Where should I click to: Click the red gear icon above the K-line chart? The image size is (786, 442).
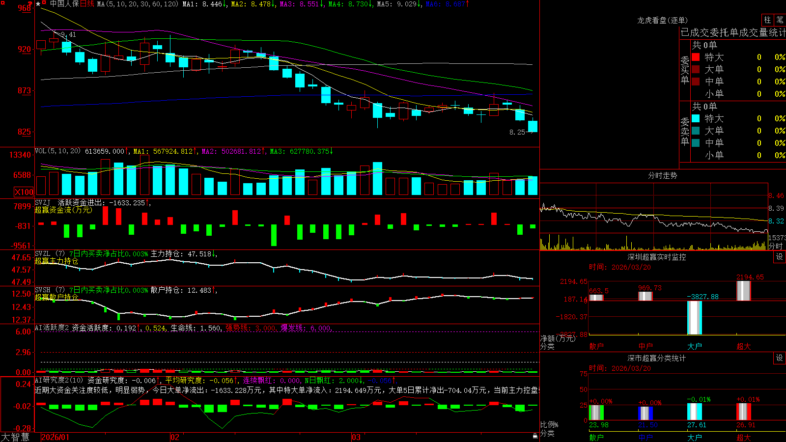pyautogui.click(x=44, y=3)
